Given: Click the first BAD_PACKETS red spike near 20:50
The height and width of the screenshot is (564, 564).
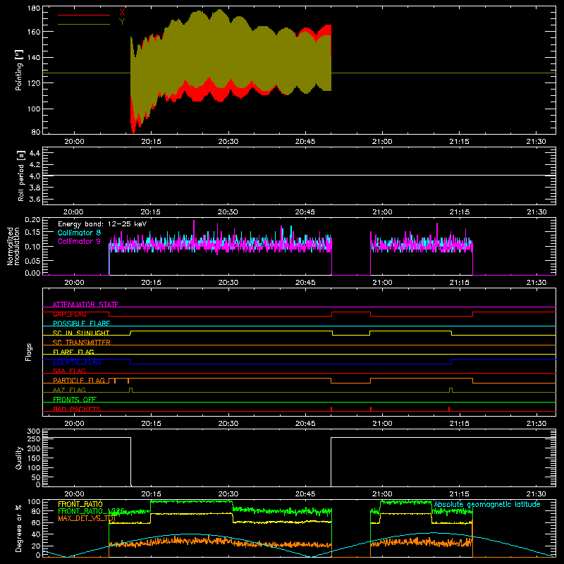Looking at the screenshot, I should tap(331, 409).
